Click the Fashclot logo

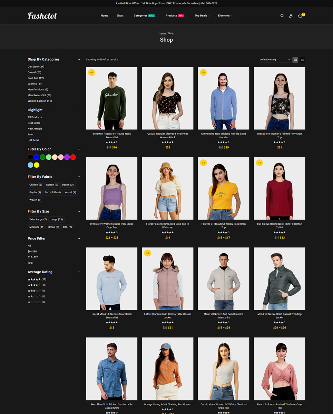42,16
